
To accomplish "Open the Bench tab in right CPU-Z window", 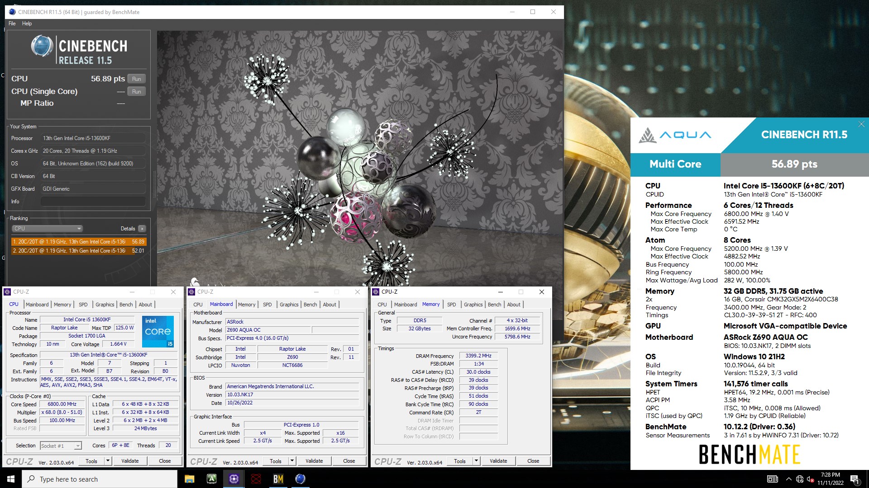I will click(495, 305).
